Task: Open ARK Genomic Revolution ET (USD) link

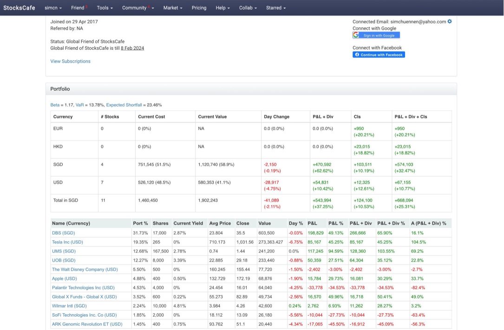Action: click(87, 324)
